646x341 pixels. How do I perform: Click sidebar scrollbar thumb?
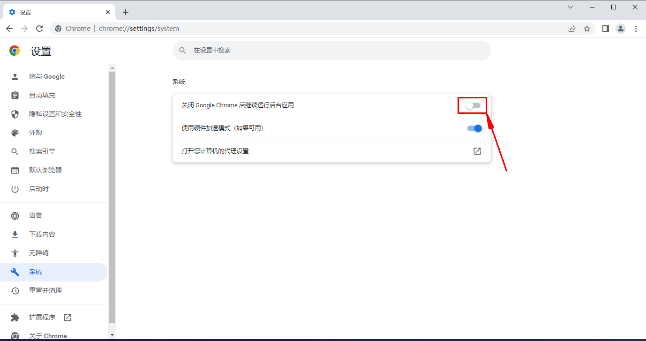click(112, 197)
